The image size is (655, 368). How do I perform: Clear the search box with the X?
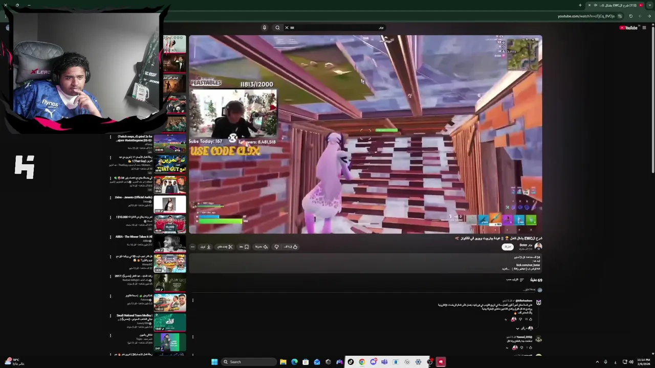287,28
